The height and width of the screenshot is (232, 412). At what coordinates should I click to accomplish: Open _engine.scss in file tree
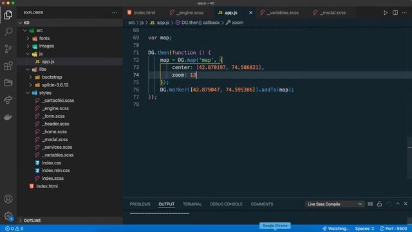pyautogui.click(x=70, y=108)
